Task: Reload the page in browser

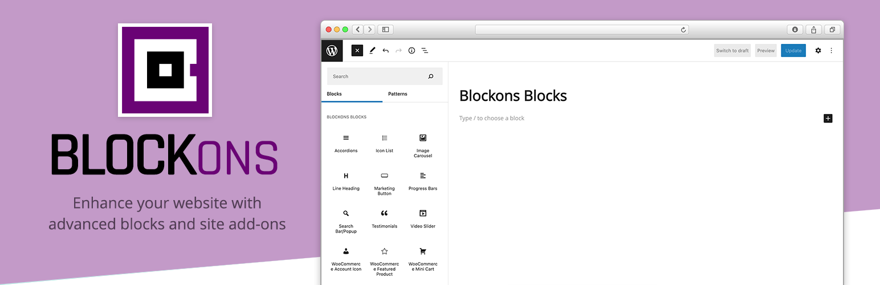Action: [x=683, y=30]
